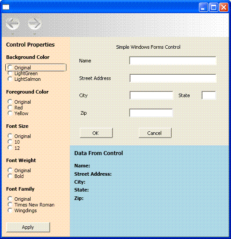
Task: Choose Times New Roman font family
Action: pyautogui.click(x=31, y=205)
